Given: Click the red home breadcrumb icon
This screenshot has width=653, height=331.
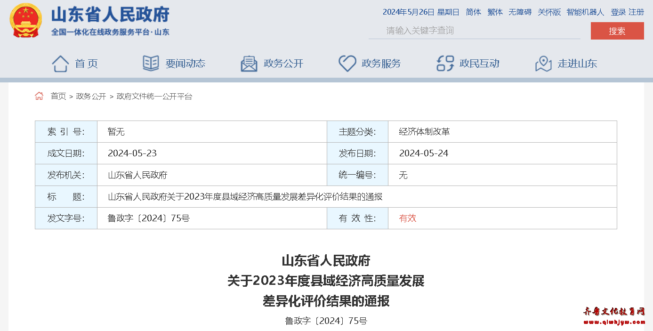Looking at the screenshot, I should click(x=39, y=96).
